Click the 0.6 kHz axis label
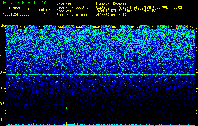The height and width of the screenshot is (126, 198). [3, 120]
